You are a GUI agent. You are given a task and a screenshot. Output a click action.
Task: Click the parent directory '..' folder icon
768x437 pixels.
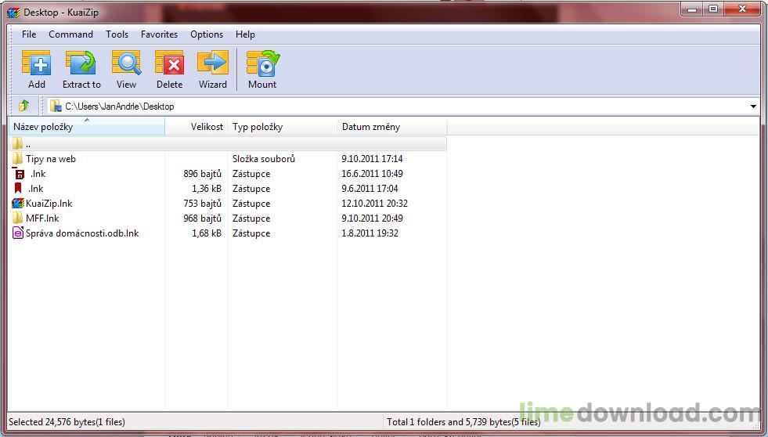click(18, 143)
